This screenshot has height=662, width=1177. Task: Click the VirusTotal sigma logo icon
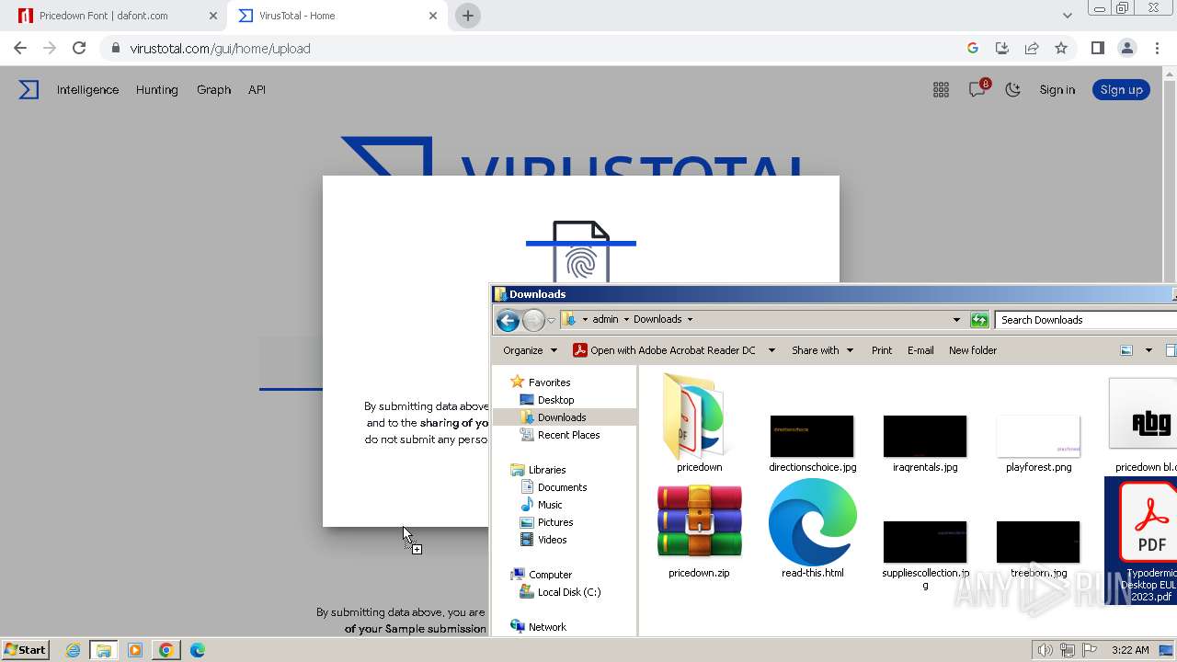29,89
